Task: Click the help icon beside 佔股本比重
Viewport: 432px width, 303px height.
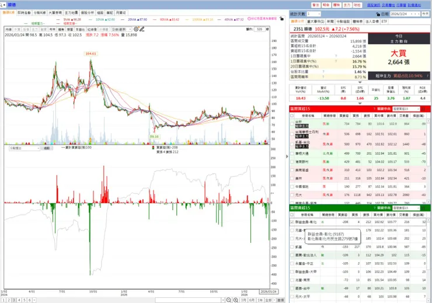Action: click(323, 72)
